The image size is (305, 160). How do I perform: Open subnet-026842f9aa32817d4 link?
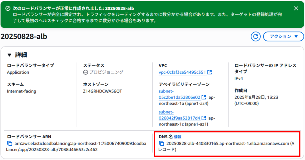pos(179,115)
